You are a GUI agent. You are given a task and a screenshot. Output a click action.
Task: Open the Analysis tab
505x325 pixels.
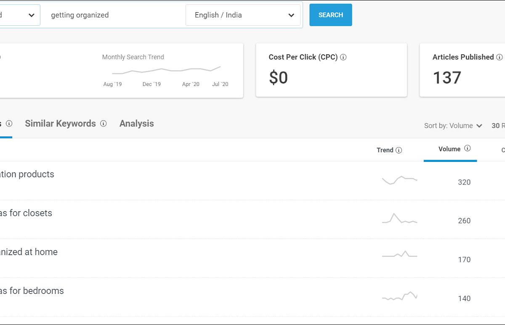pos(136,124)
